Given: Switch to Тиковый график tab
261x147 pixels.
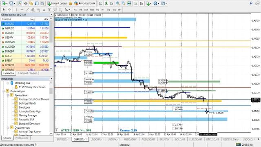Looking at the screenshot, I should pyautogui.click(x=27, y=73).
